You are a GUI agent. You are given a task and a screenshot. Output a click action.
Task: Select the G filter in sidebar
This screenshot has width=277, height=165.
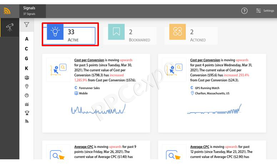click(x=26, y=58)
